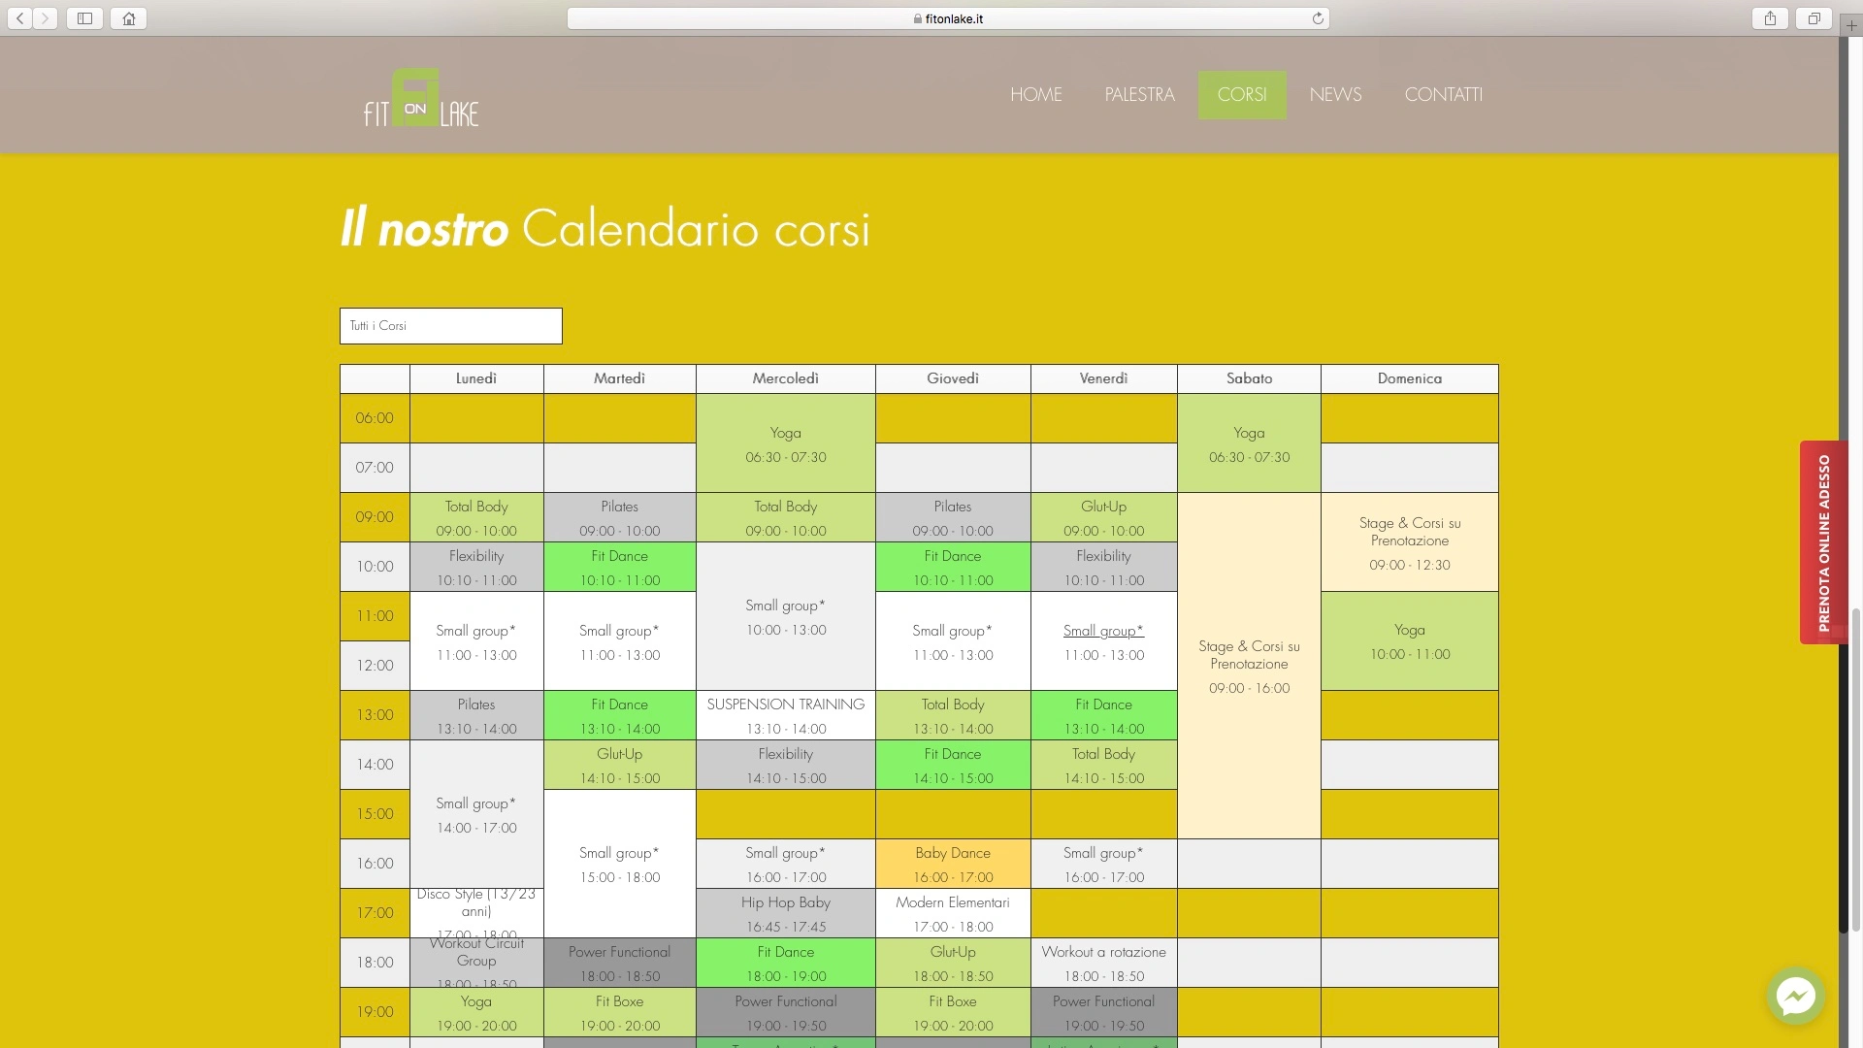Click the fitonlake.it address bar
The height and width of the screenshot is (1048, 1863).
pos(948,18)
